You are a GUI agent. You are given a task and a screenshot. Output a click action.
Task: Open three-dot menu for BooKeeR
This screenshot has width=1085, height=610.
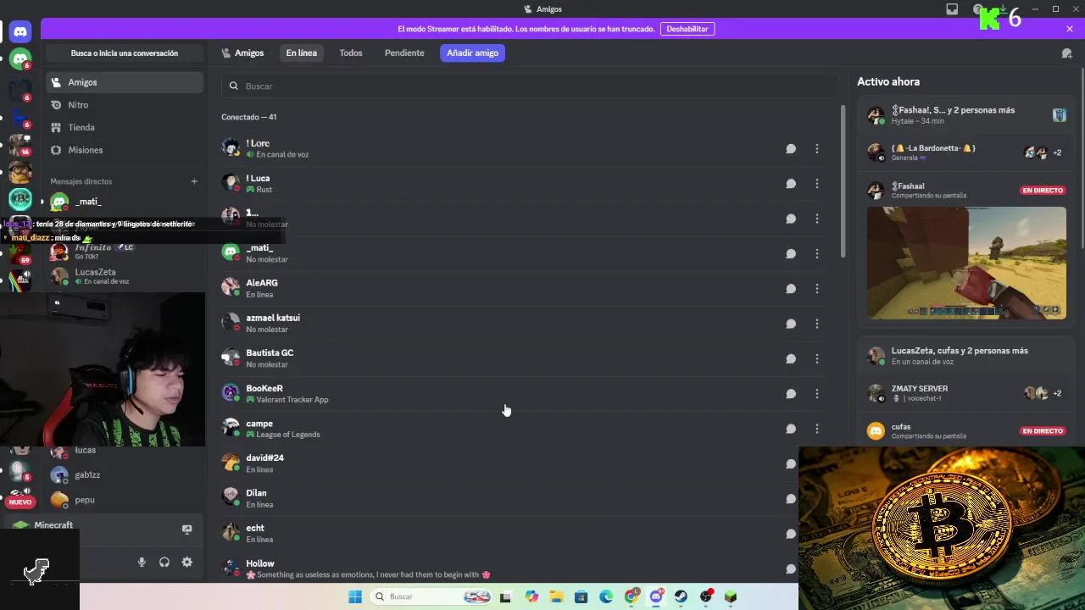(817, 394)
